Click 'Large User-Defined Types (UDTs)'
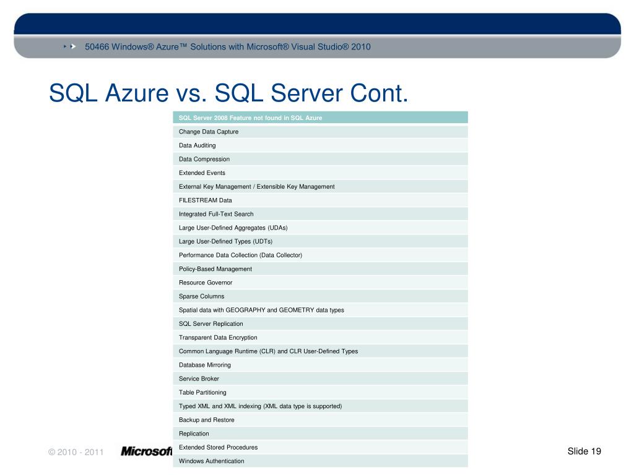The image size is (634, 475). (x=320, y=242)
